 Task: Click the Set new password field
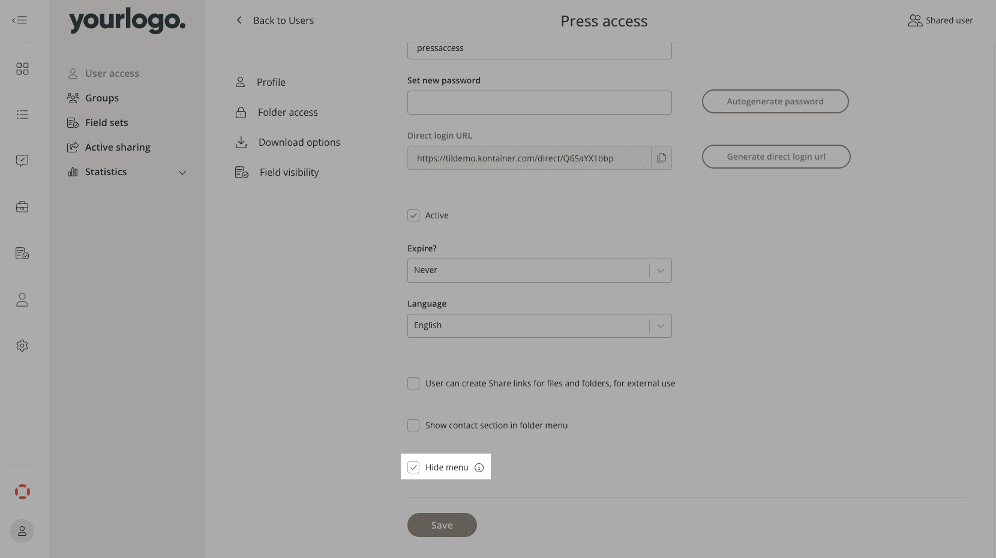coord(539,103)
